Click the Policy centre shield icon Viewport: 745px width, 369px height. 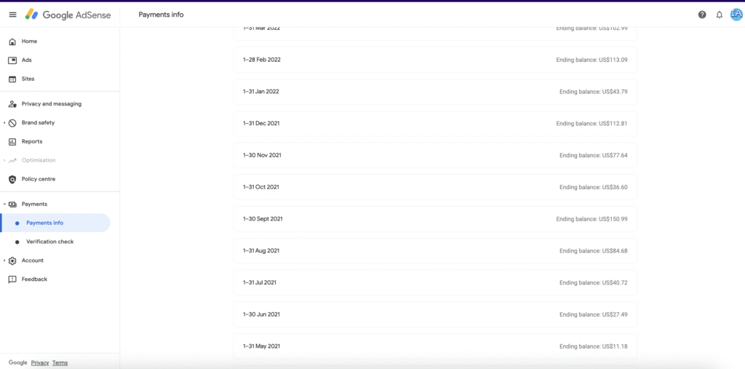pyautogui.click(x=13, y=179)
